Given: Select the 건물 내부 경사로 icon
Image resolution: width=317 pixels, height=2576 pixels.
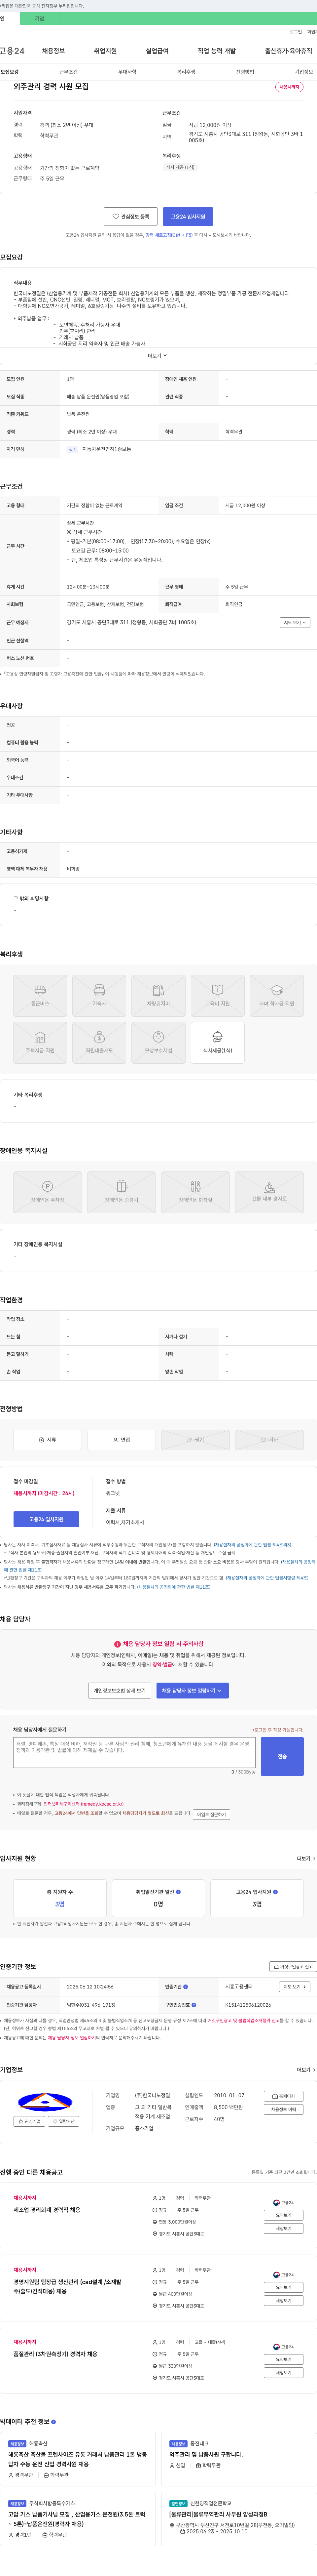Looking at the screenshot, I should [269, 1192].
